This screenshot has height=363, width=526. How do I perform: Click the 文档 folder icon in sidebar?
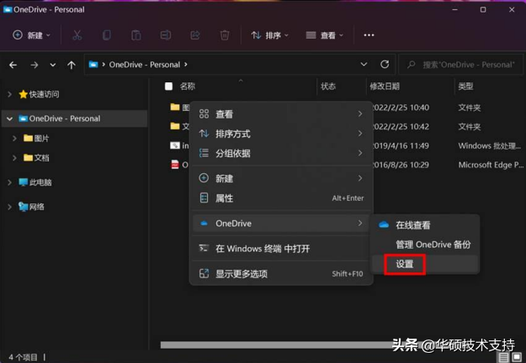[x=28, y=157]
